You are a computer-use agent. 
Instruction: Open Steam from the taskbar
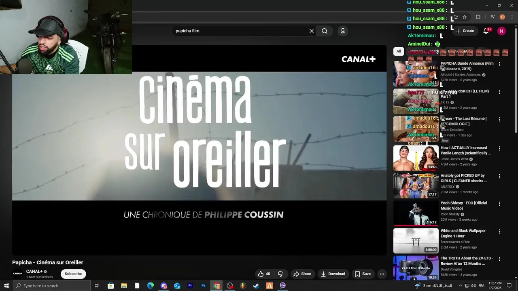click(x=256, y=286)
